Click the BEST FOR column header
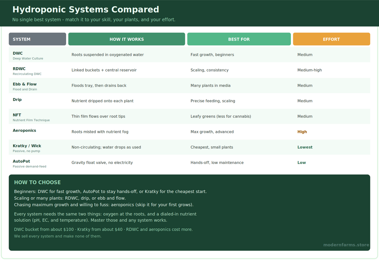379x260 pixels. (239, 39)
